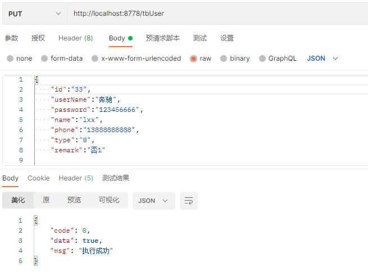368x276 pixels.
Task: Select the GraphQL radio button
Action: [x=262, y=58]
